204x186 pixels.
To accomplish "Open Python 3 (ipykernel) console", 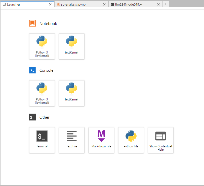I will click(42, 93).
